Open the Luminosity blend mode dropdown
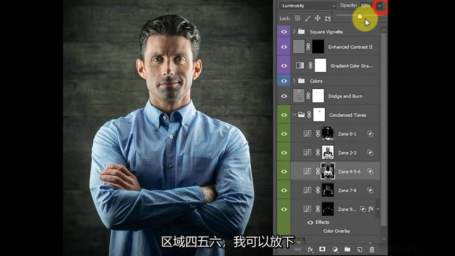This screenshot has width=455, height=256. pyautogui.click(x=307, y=6)
